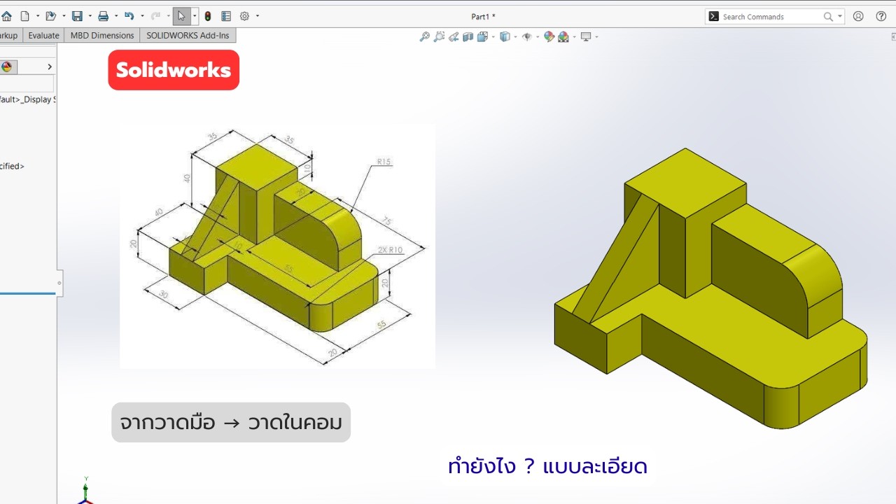Click the 'cified>' text in the left panel
896x504 pixels.
click(x=12, y=167)
